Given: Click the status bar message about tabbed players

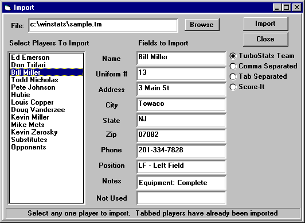Looking at the screenshot, I should [152, 213].
